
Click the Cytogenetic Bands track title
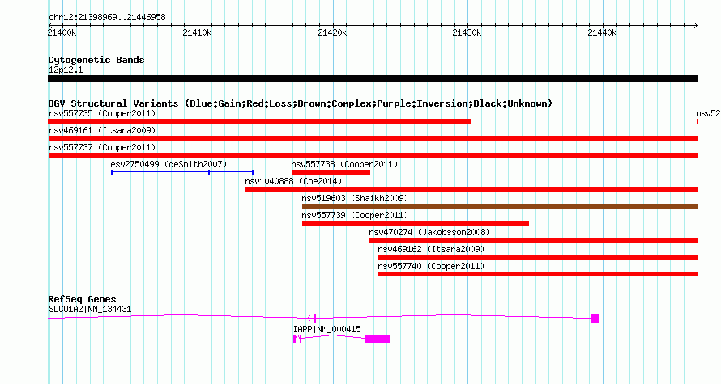96,60
